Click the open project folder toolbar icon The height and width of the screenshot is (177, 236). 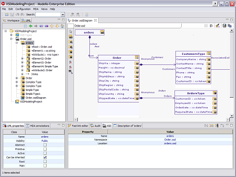pyautogui.click(x=7, y=14)
